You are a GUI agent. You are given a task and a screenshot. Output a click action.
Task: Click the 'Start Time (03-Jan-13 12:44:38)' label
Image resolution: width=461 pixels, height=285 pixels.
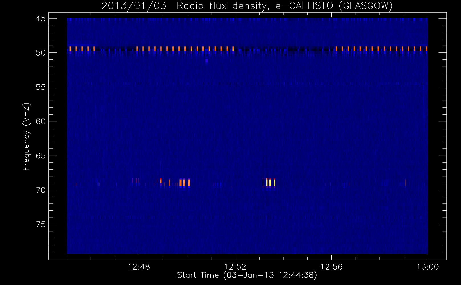click(x=247, y=275)
